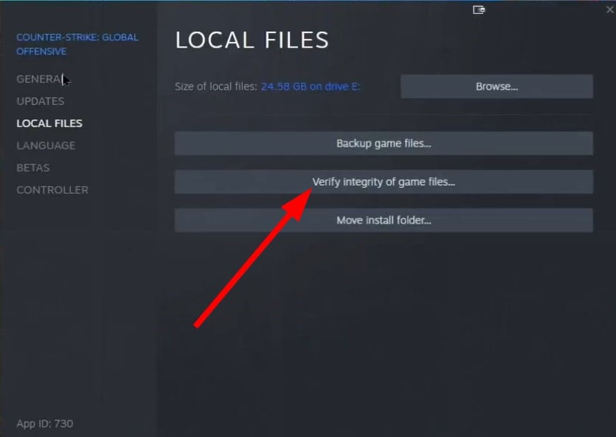Screen dimensions: 616x437
Task: Open the General settings tab
Action: 40,79
